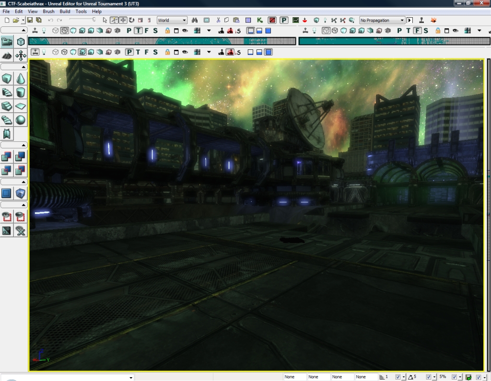The image size is (491, 381).
Task: Toggle the eye visibility icon in main viewport toolbar
Action: pyautogui.click(x=185, y=52)
